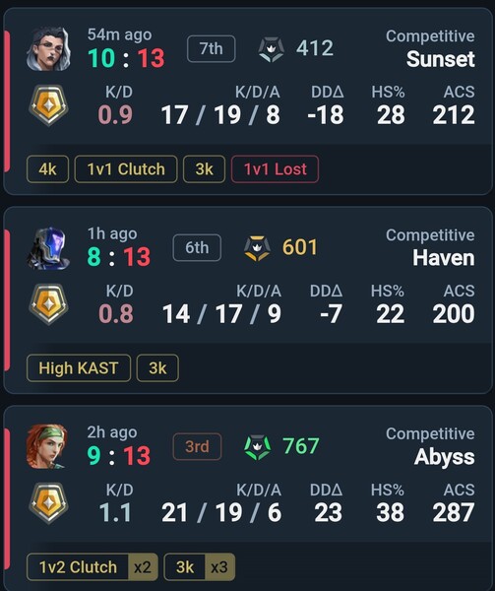The height and width of the screenshot is (591, 495).
Task: Click the 1v2 Clutch x2 tag
Action: [x=93, y=567]
